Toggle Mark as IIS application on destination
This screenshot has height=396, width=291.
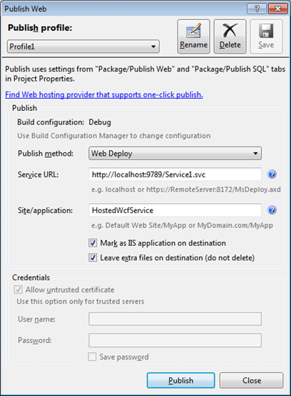pyautogui.click(x=93, y=243)
